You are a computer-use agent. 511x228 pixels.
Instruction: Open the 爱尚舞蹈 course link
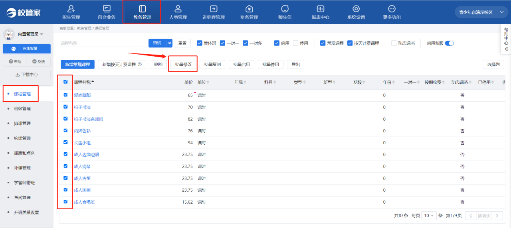coord(82,95)
